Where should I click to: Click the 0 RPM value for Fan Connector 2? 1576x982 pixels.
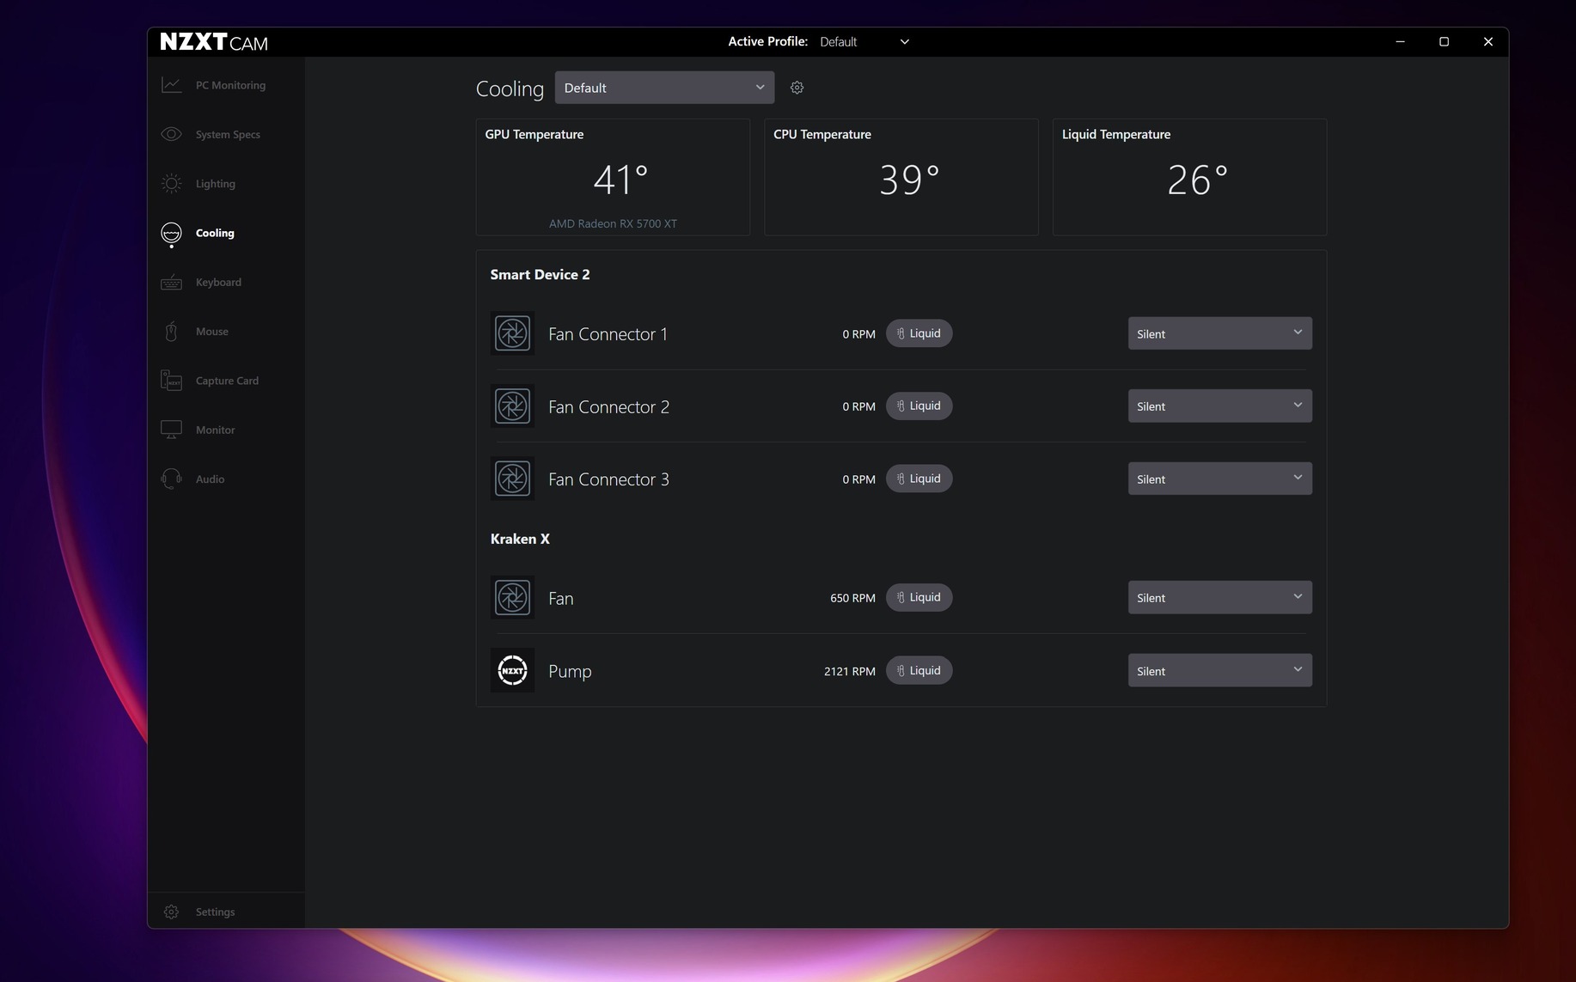tap(858, 406)
